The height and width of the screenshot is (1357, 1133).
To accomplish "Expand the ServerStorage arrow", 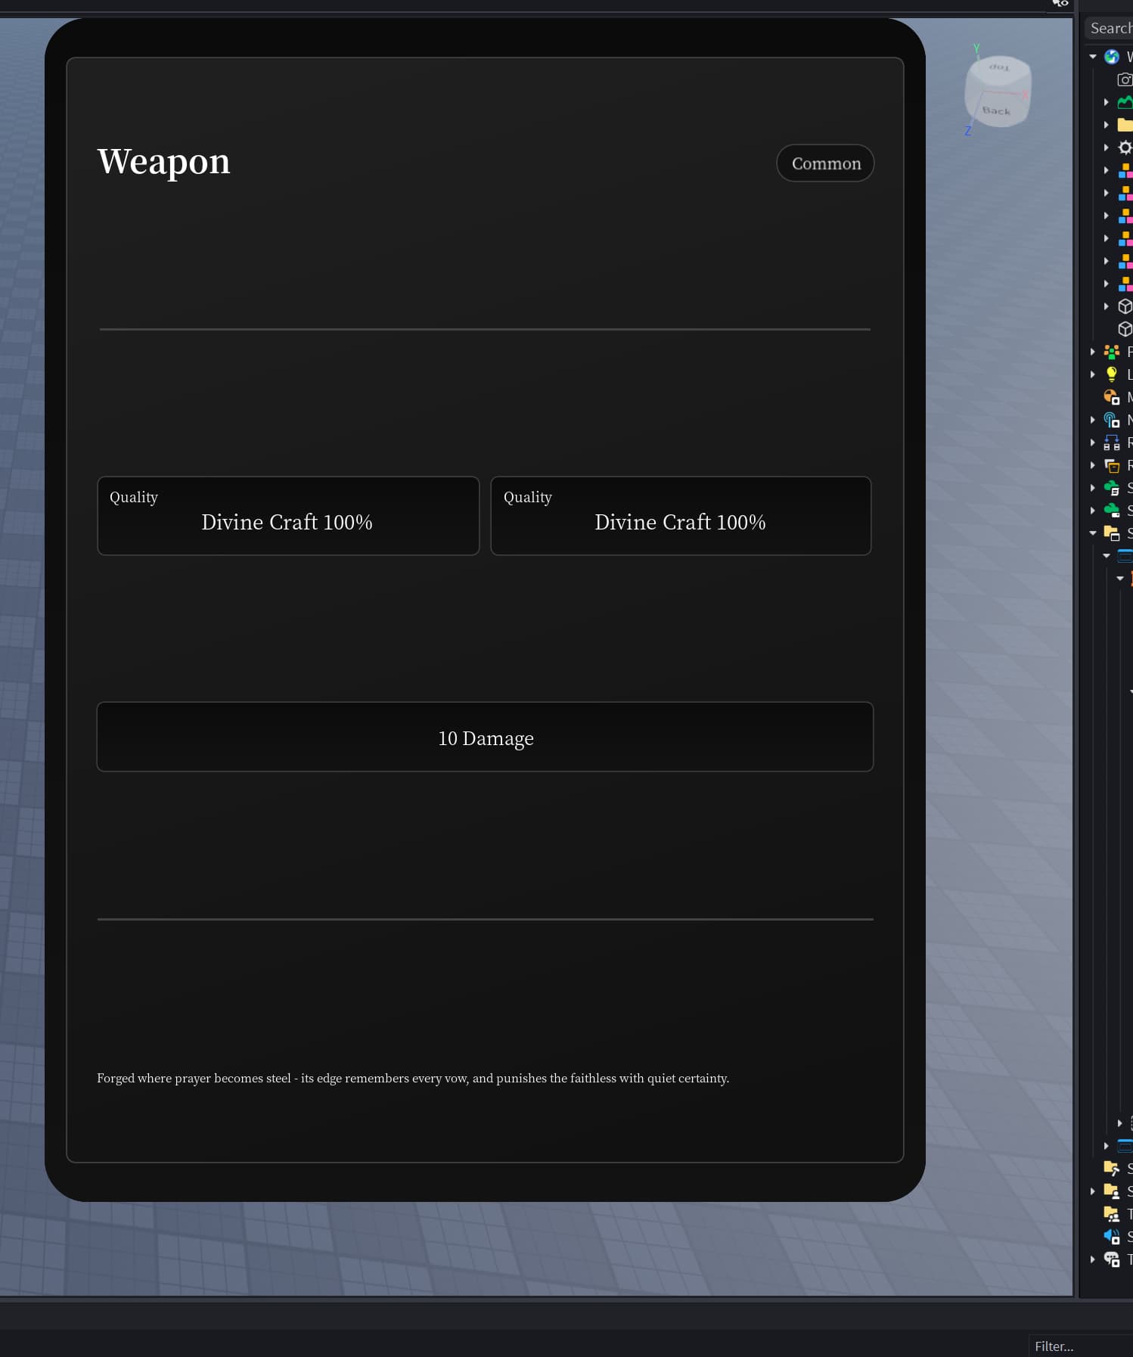I will 1092,511.
